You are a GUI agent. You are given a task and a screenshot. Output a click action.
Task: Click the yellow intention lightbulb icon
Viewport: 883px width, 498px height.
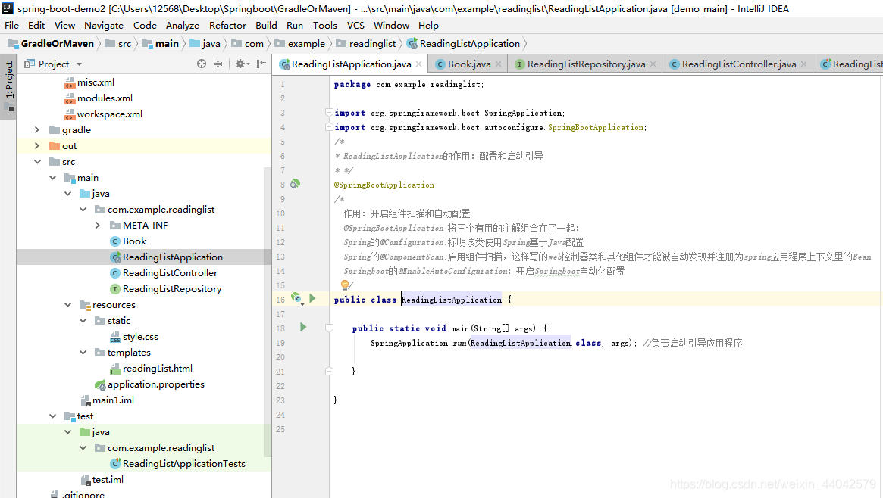[x=345, y=285]
